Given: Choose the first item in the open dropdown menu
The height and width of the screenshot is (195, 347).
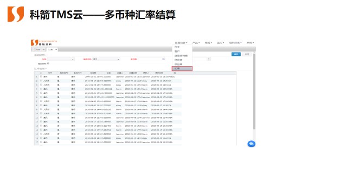Looking at the screenshot, I should coord(177,47).
